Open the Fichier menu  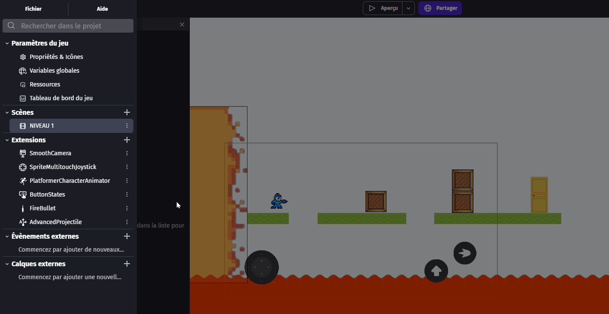tap(34, 9)
